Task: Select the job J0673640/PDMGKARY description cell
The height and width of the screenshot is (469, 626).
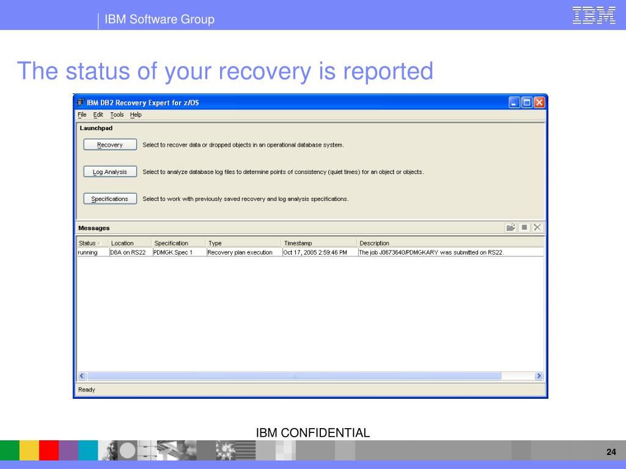Action: tap(451, 252)
